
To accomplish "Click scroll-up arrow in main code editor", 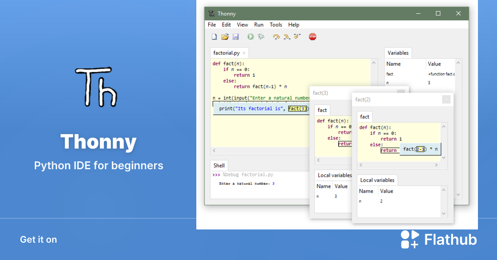I will [x=374, y=63].
